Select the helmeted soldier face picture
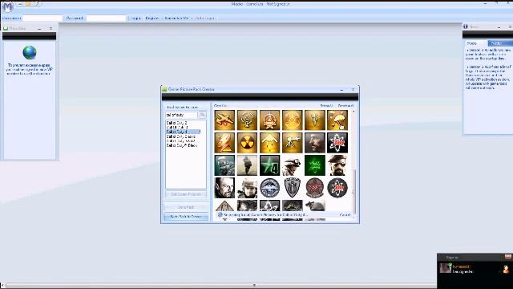513x289 pixels. (247, 188)
